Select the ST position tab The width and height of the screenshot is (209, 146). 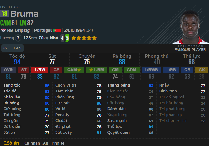24,70
